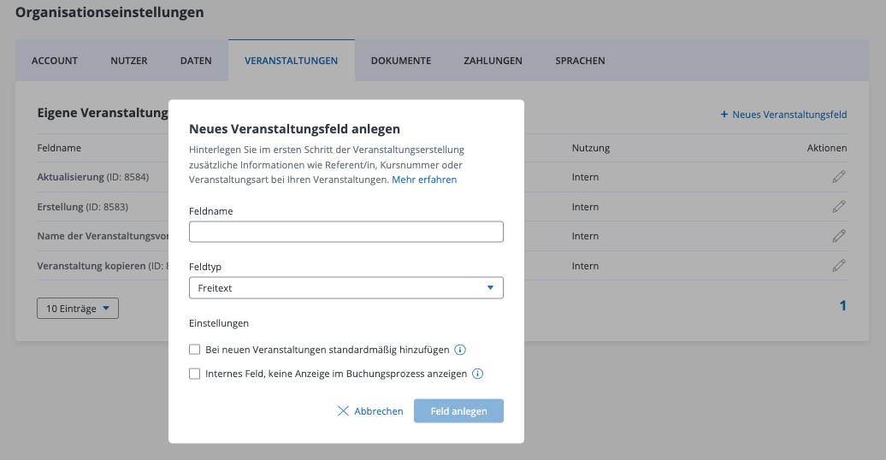Open the Feldtyp Freitext dropdown
This screenshot has width=886, height=460.
pos(346,288)
